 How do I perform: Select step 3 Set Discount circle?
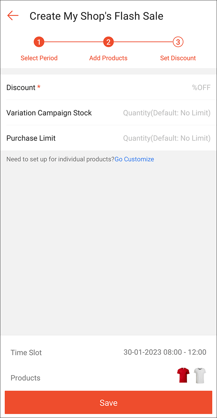click(x=178, y=42)
